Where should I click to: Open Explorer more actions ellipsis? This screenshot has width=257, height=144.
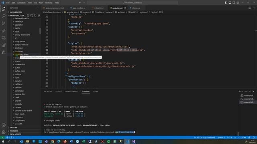coord(37,8)
